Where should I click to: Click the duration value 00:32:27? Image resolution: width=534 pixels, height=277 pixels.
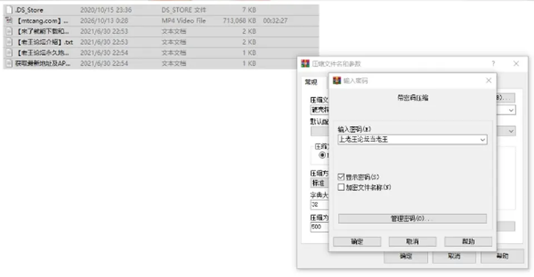(x=275, y=21)
